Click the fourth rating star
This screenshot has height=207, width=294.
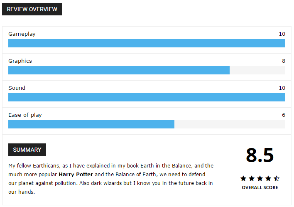(268, 178)
